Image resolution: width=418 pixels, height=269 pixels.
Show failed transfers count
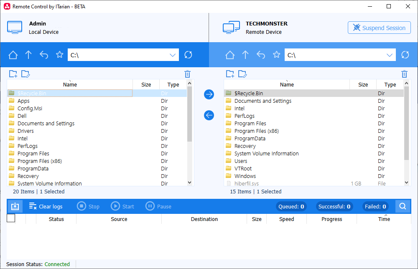pos(375,206)
